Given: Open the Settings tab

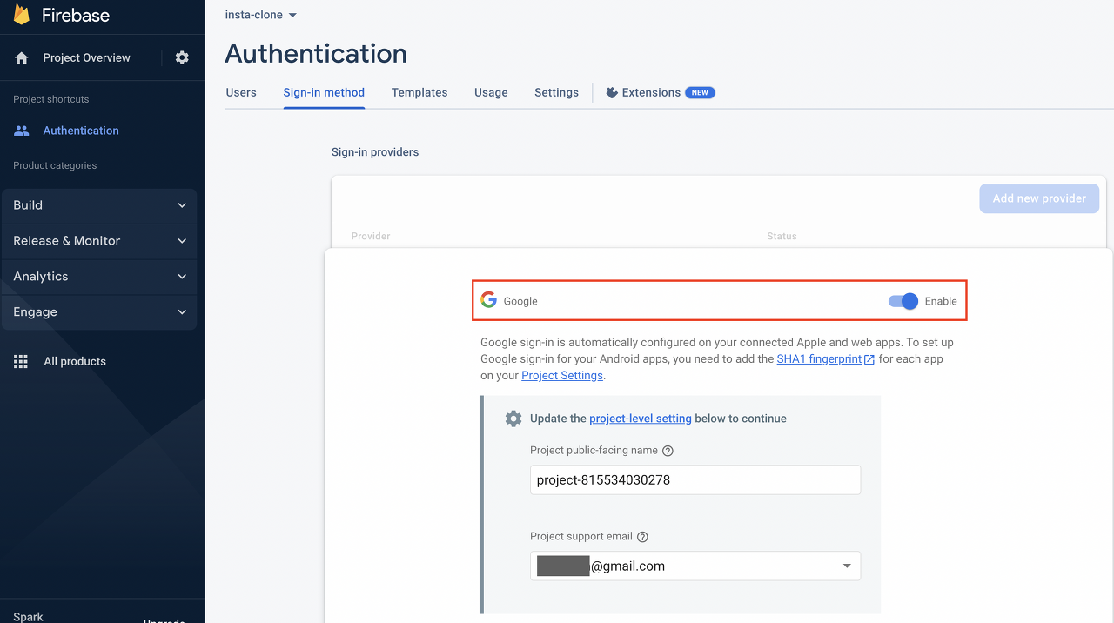Looking at the screenshot, I should click(556, 92).
